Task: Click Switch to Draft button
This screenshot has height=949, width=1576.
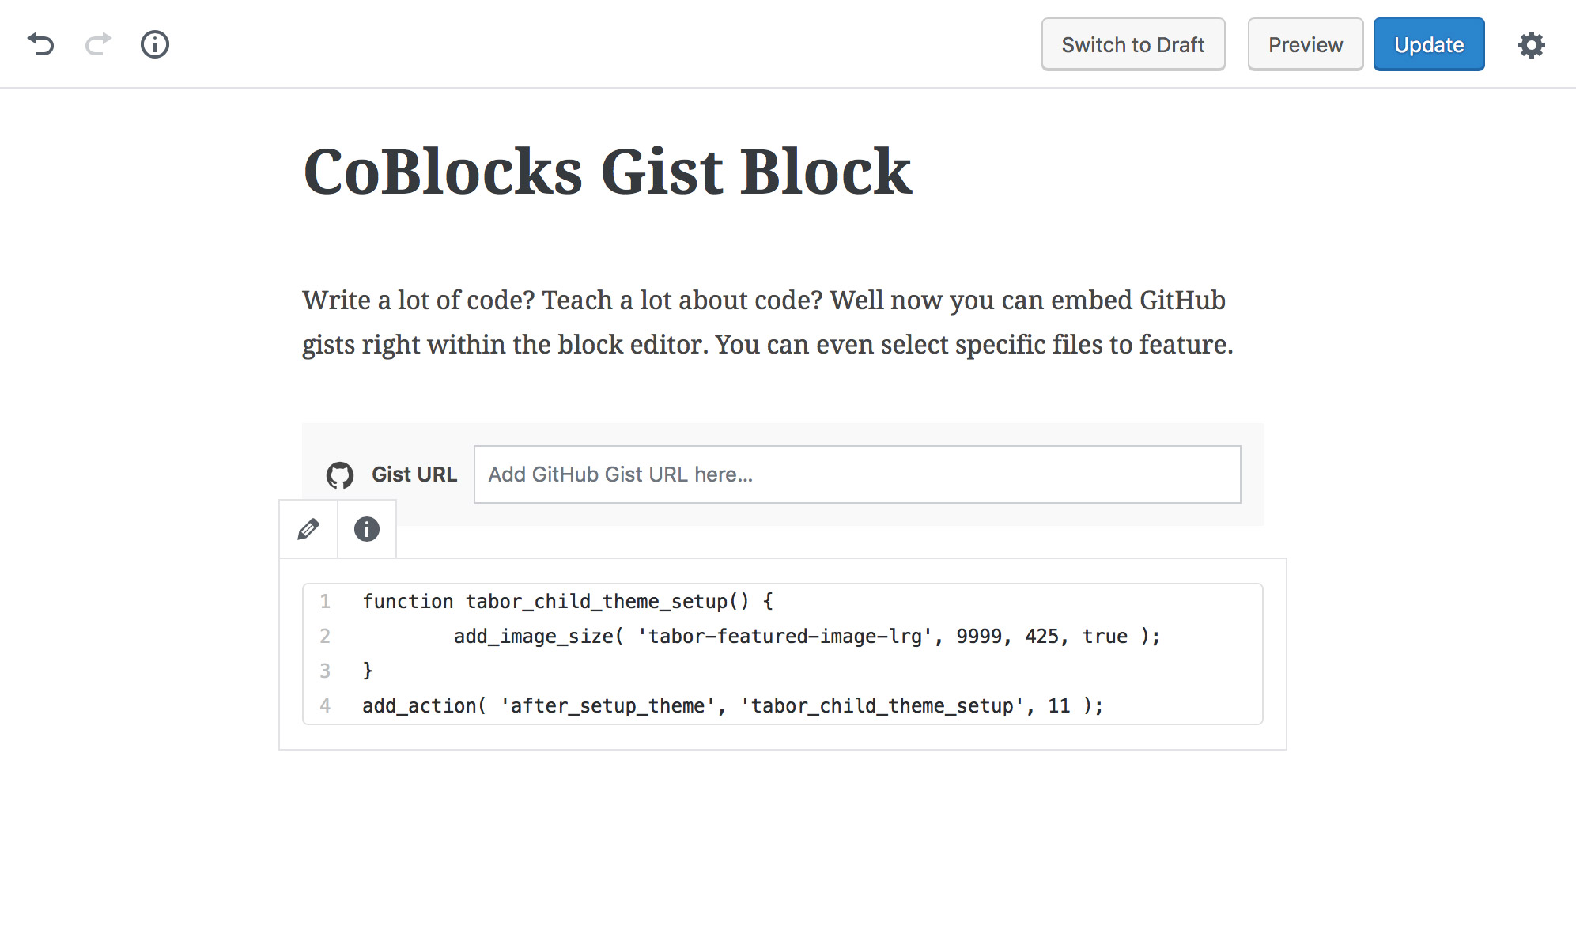Action: click(1132, 44)
